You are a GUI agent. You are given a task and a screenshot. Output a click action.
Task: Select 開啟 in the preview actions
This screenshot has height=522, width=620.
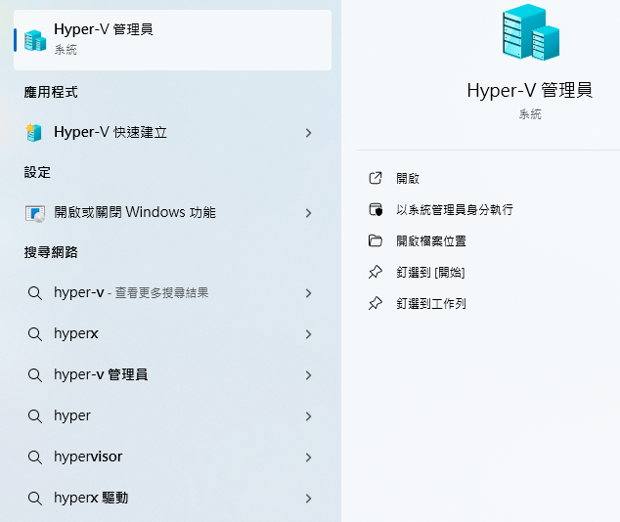coord(408,179)
